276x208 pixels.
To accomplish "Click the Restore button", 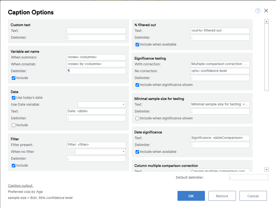I will 222,196.
